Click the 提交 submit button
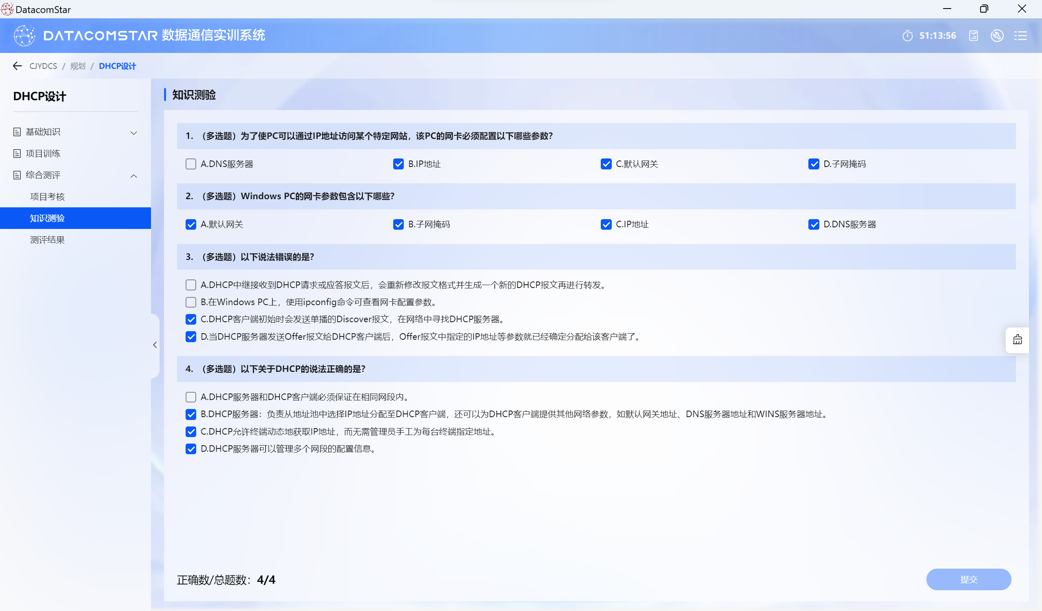 click(x=968, y=579)
